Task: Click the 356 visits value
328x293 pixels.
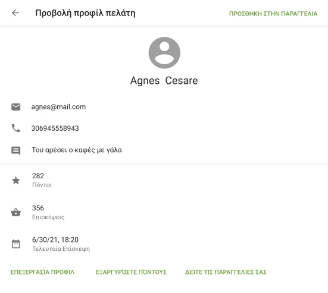Action: (x=38, y=208)
